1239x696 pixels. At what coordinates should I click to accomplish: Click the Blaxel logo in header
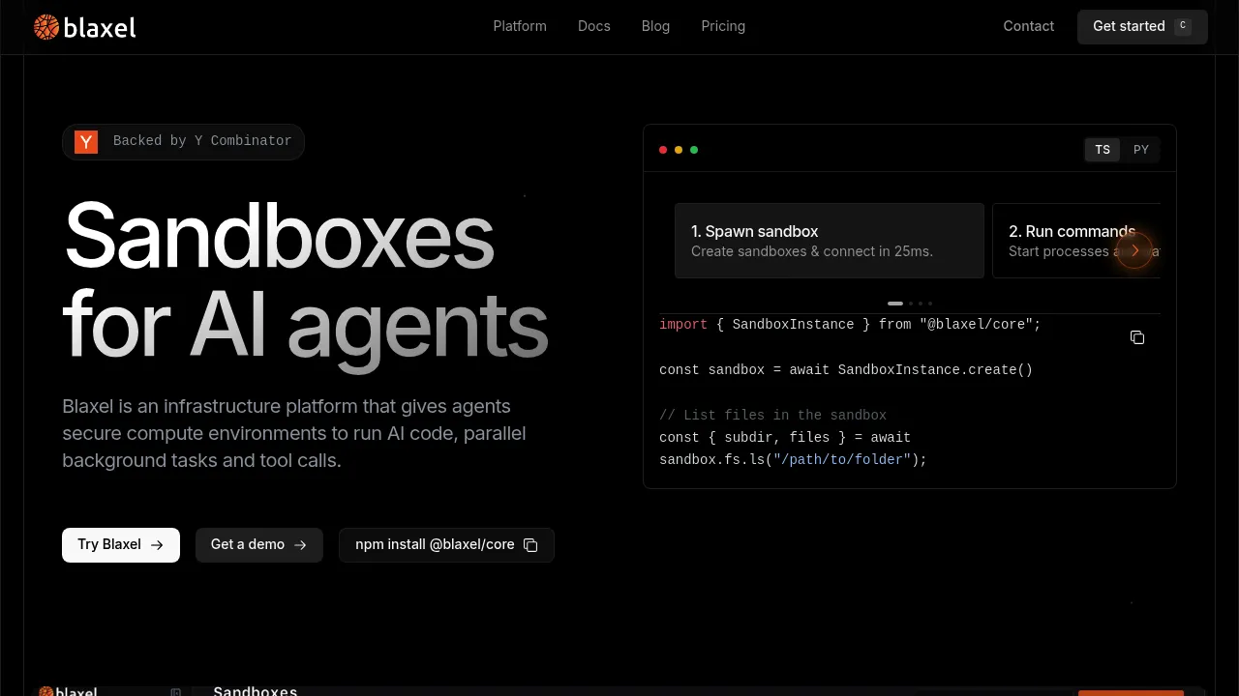(x=84, y=27)
